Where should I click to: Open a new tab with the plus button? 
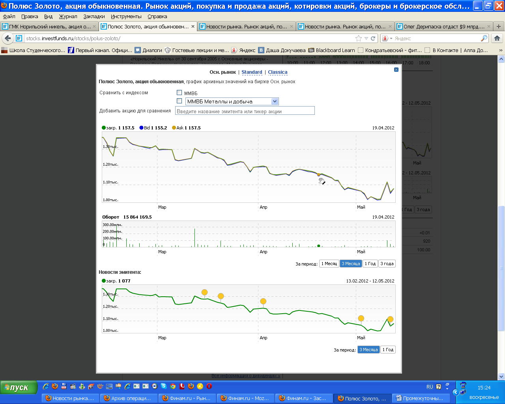(499, 26)
